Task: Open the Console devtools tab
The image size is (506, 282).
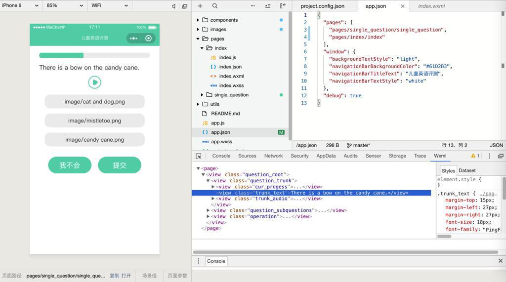Action: pos(221,156)
